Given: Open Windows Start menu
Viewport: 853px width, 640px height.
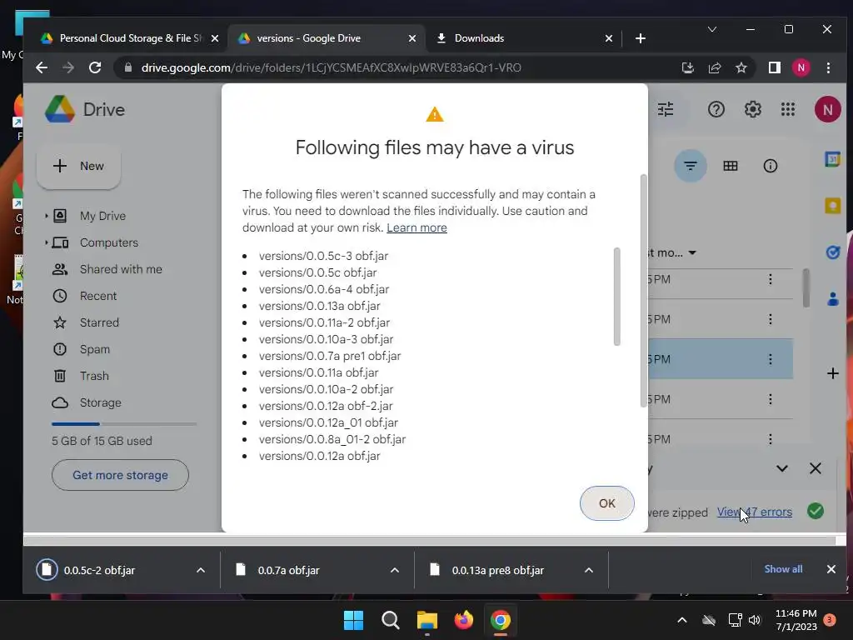Looking at the screenshot, I should pyautogui.click(x=353, y=620).
